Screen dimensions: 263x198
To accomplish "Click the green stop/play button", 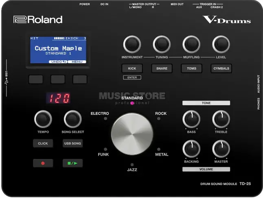I will click(x=72, y=163).
